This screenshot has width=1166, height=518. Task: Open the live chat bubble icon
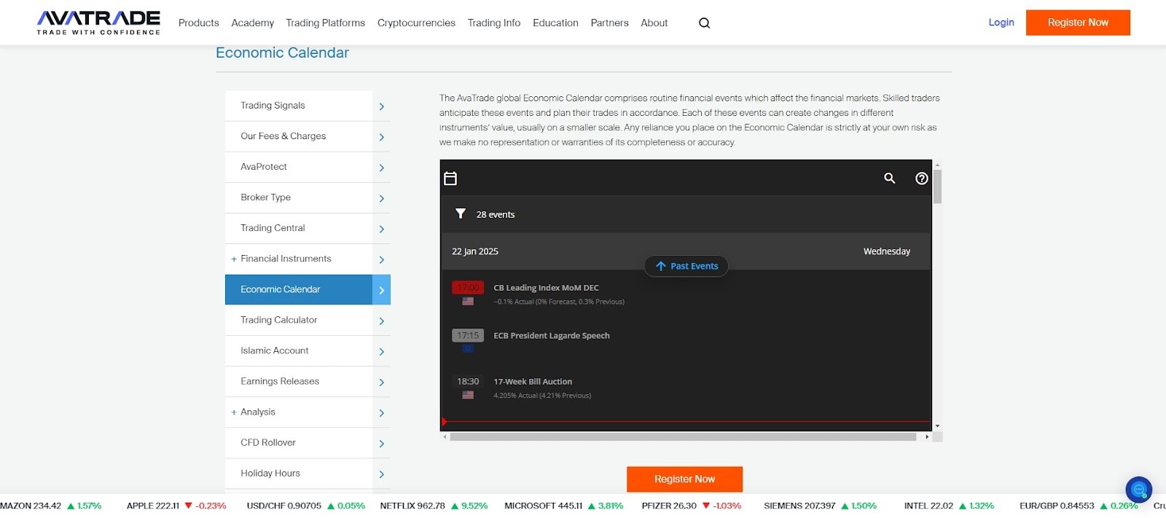[1138, 489]
